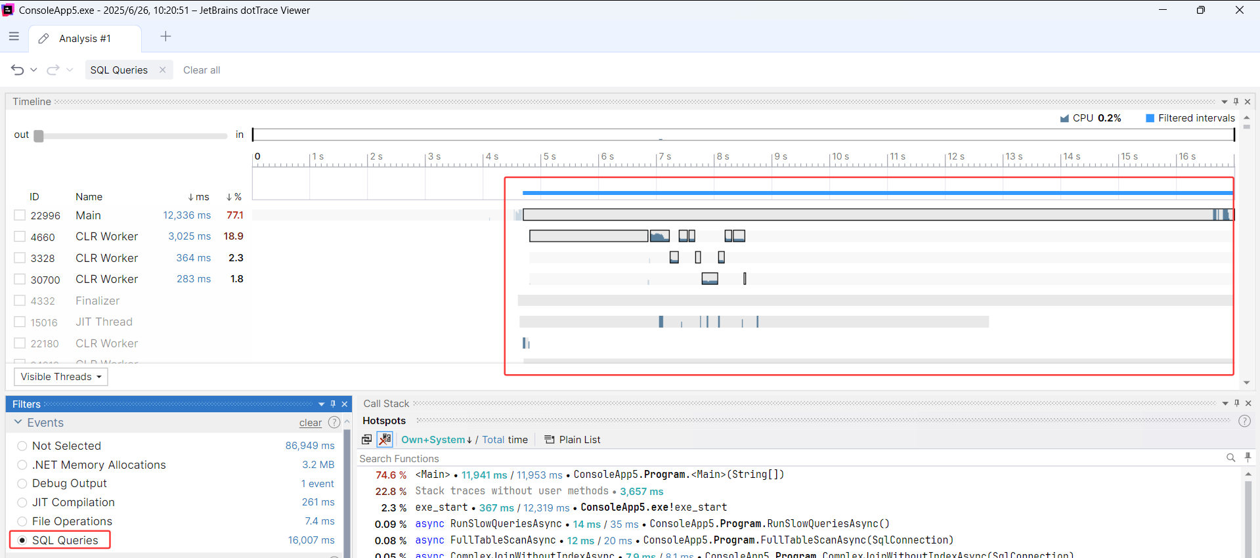Check the Main thread checkbox
The height and width of the screenshot is (558, 1260).
[20, 215]
